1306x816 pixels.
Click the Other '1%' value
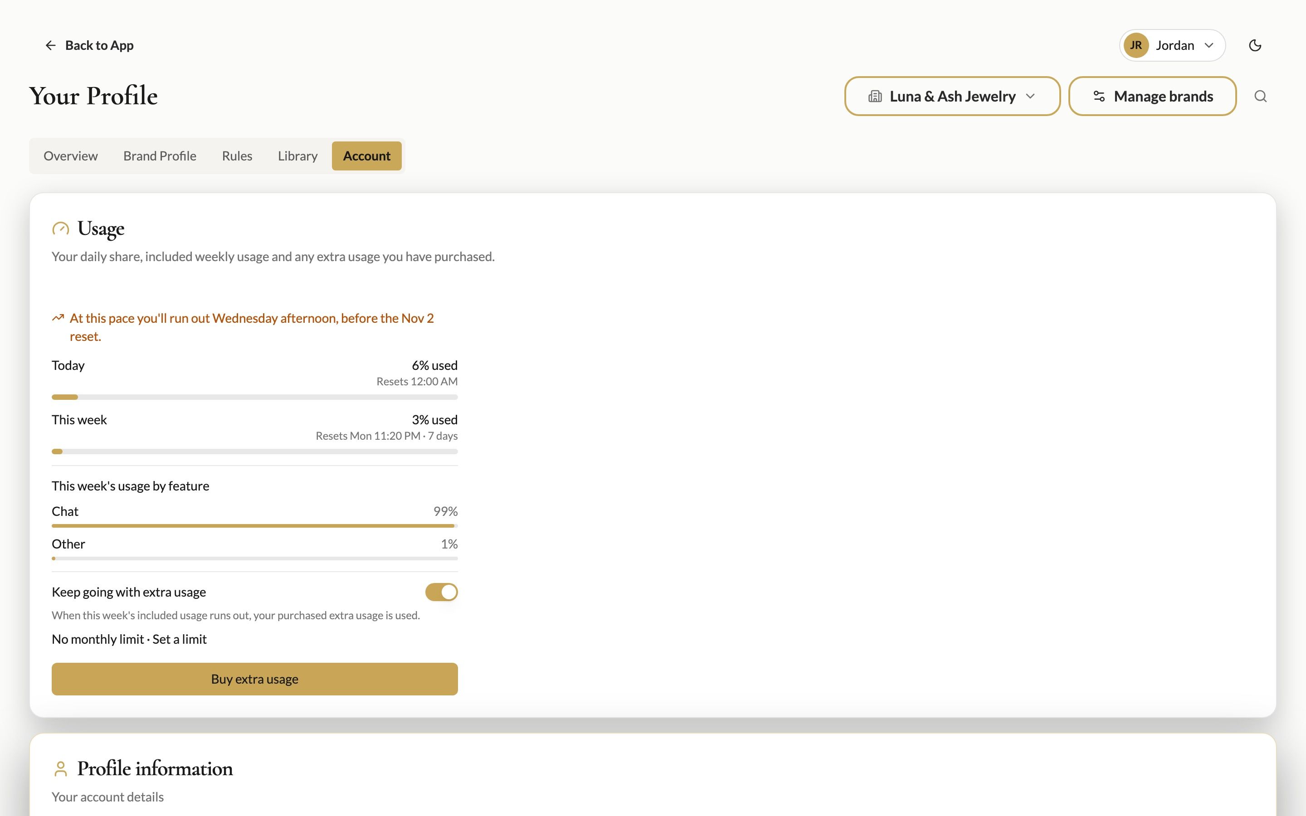[x=449, y=544]
